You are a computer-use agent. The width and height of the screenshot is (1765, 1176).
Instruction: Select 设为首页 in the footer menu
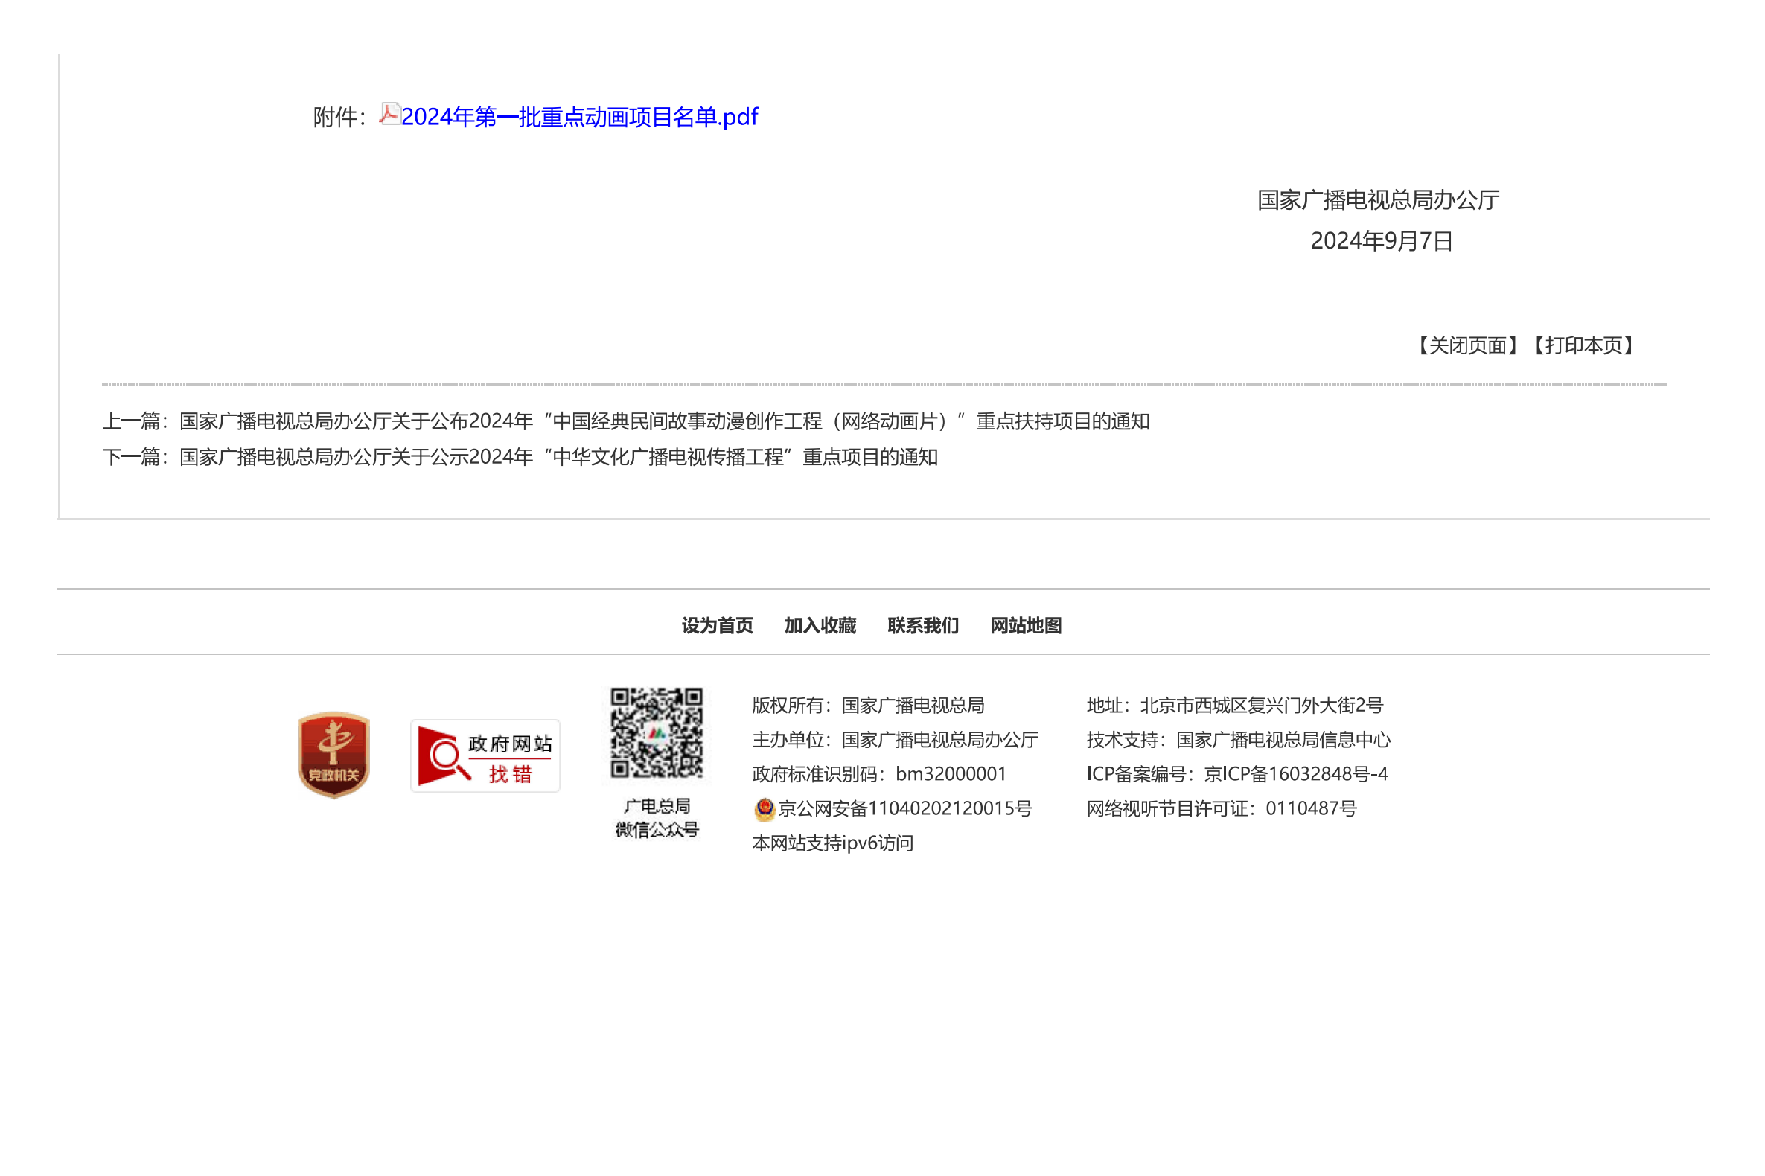716,625
